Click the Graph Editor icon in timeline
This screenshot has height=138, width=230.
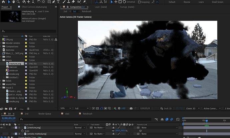point(178,119)
